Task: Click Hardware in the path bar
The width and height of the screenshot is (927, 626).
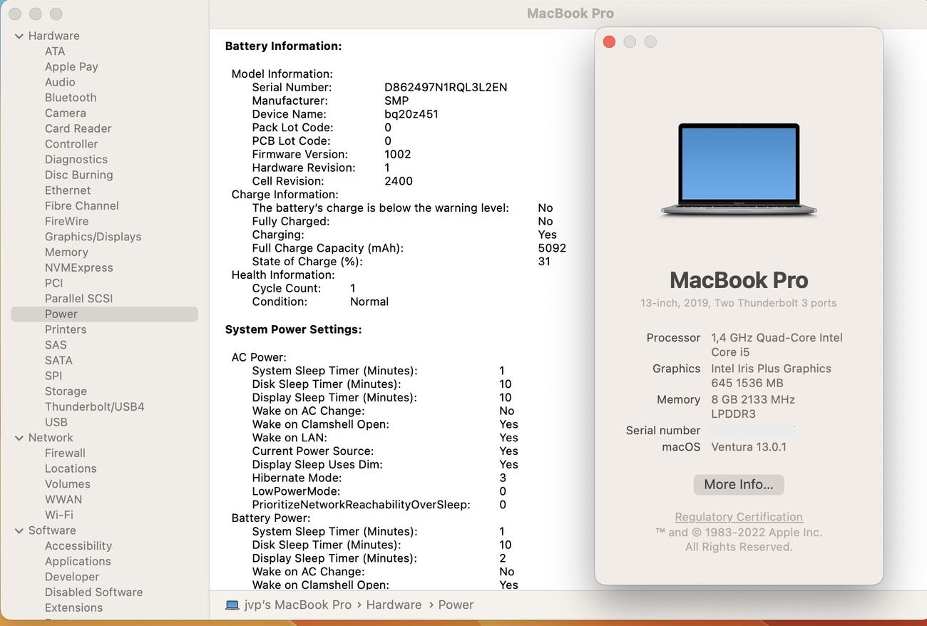Action: [394, 605]
